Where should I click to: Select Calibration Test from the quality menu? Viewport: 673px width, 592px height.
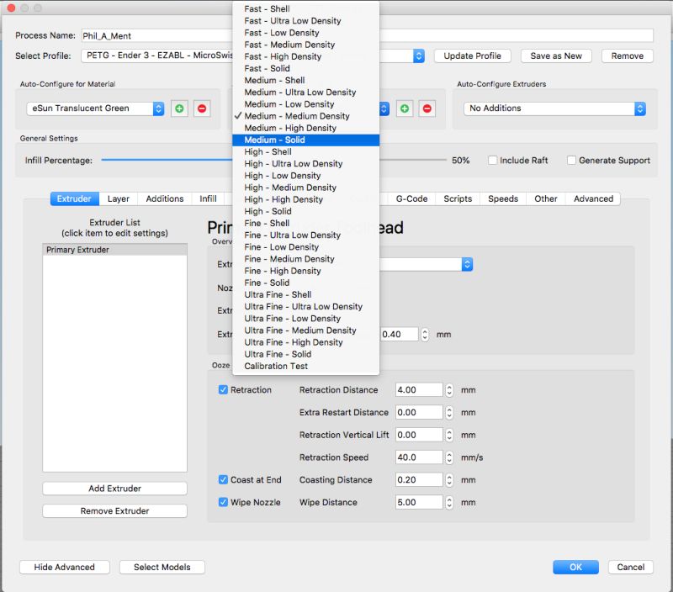(x=280, y=366)
